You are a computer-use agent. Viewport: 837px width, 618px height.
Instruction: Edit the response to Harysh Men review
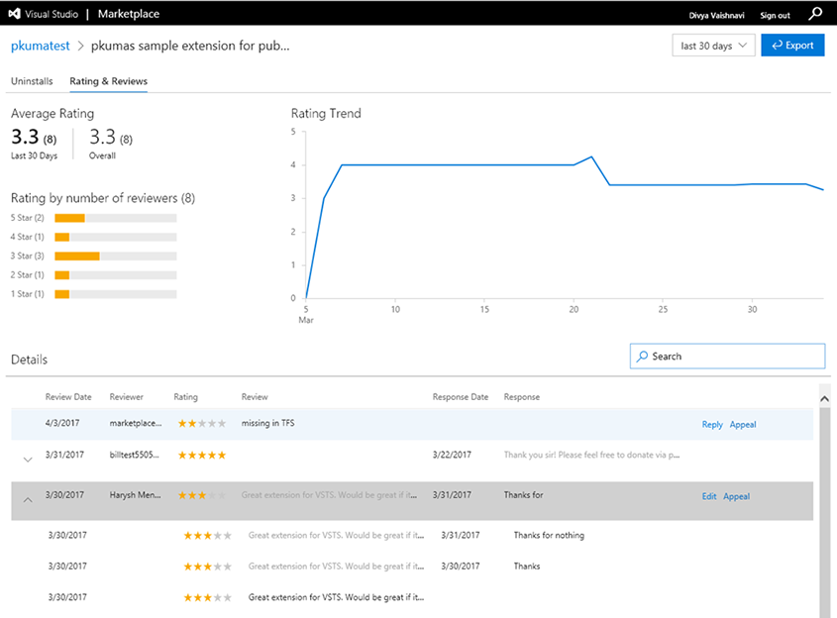pos(709,496)
